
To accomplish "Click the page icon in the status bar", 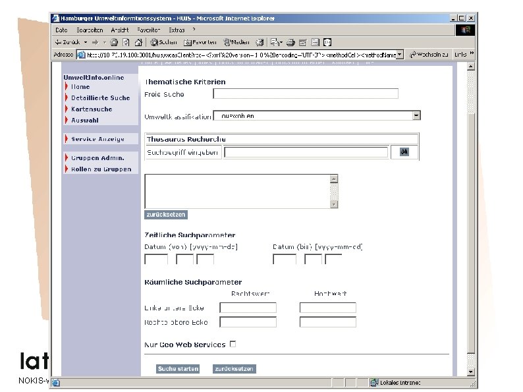I will (56, 382).
